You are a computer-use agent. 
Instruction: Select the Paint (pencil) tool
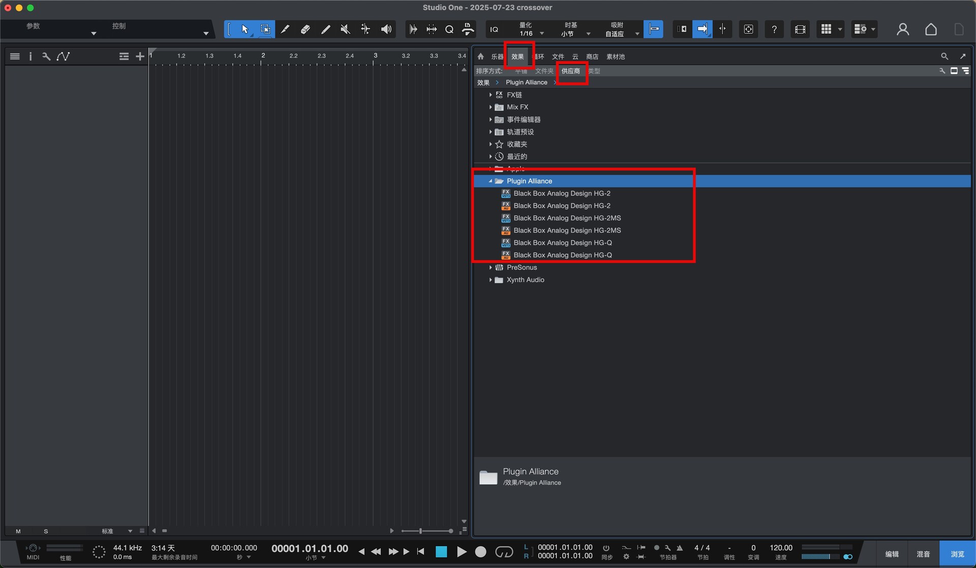click(326, 29)
